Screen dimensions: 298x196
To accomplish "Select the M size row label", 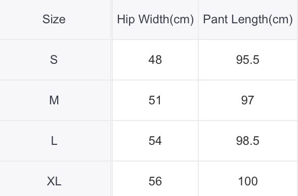I will [x=54, y=100].
